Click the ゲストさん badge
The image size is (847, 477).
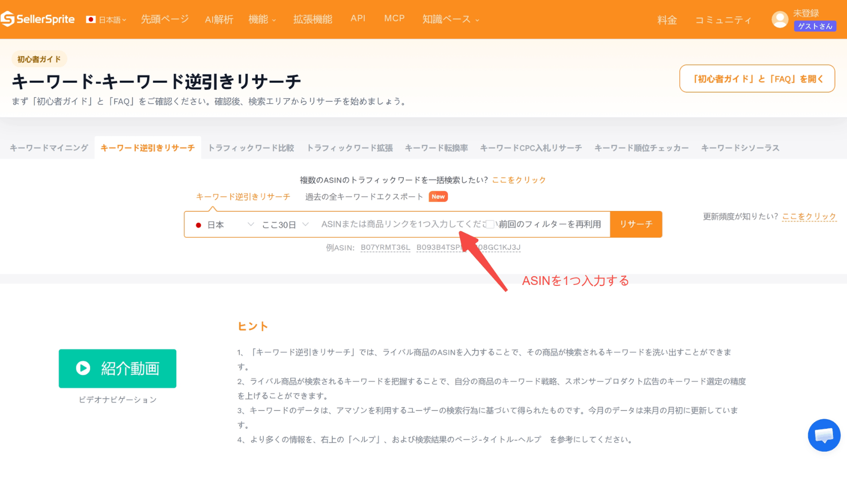coord(815,26)
